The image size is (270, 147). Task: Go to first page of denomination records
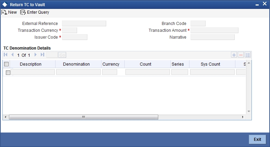(x=5, y=55)
